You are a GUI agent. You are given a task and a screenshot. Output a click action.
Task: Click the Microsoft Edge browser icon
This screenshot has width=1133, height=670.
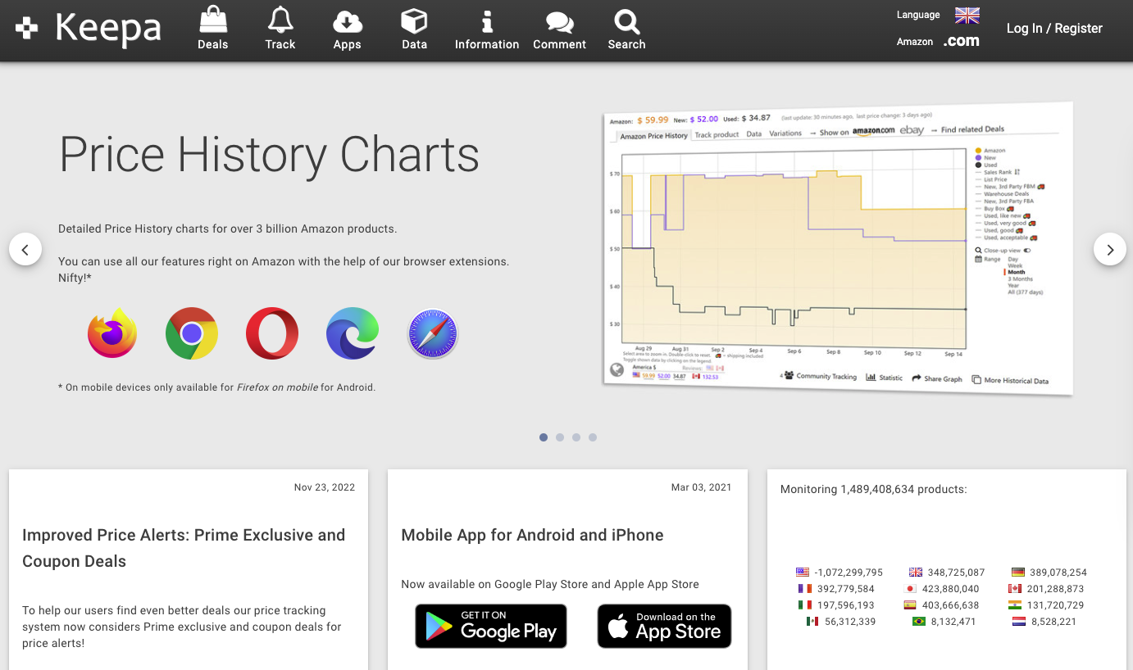click(353, 333)
